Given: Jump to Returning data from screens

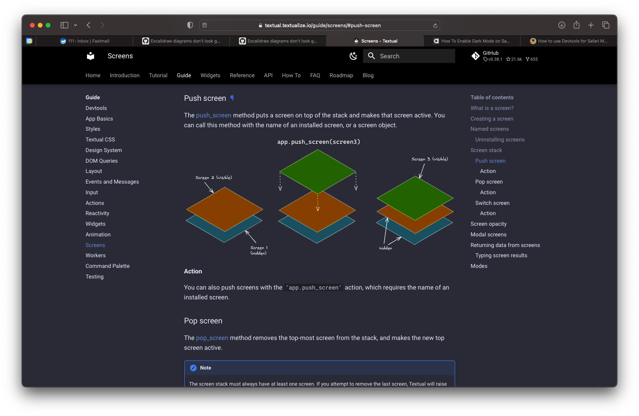Looking at the screenshot, I should pos(505,245).
